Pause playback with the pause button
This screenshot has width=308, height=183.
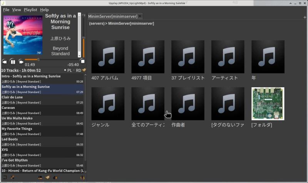click(13, 62)
